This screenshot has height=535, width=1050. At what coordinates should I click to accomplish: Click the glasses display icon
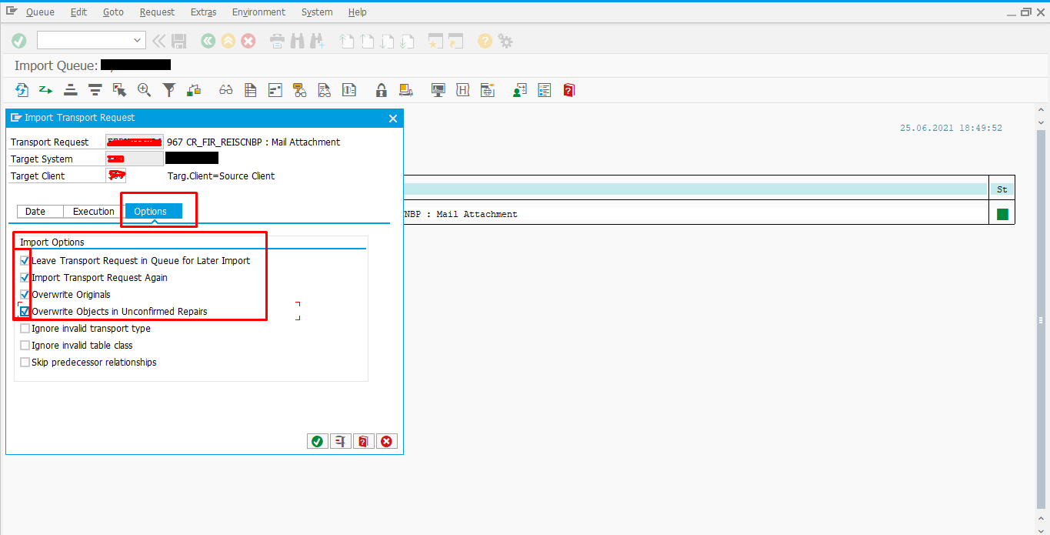[x=226, y=90]
